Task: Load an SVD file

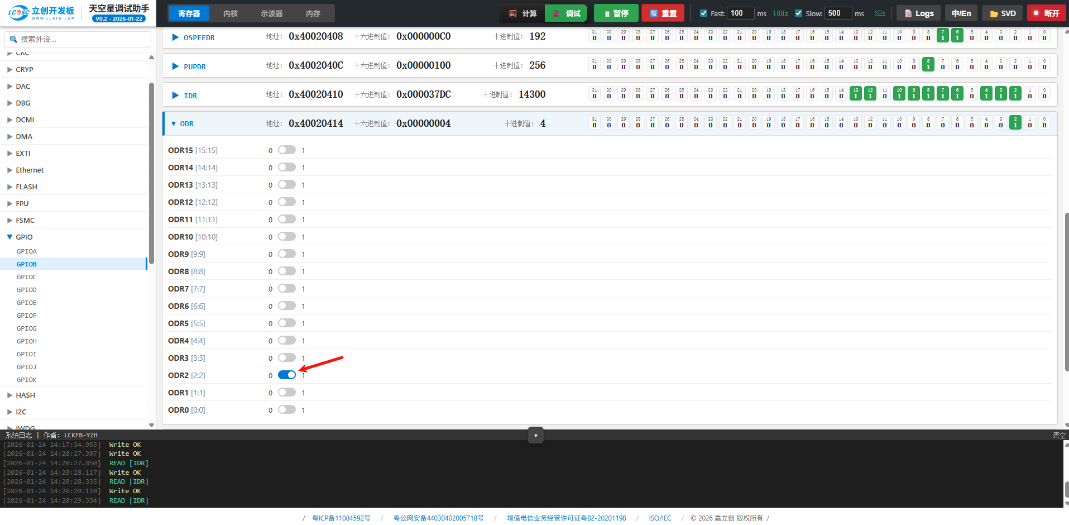Action: coord(1002,13)
